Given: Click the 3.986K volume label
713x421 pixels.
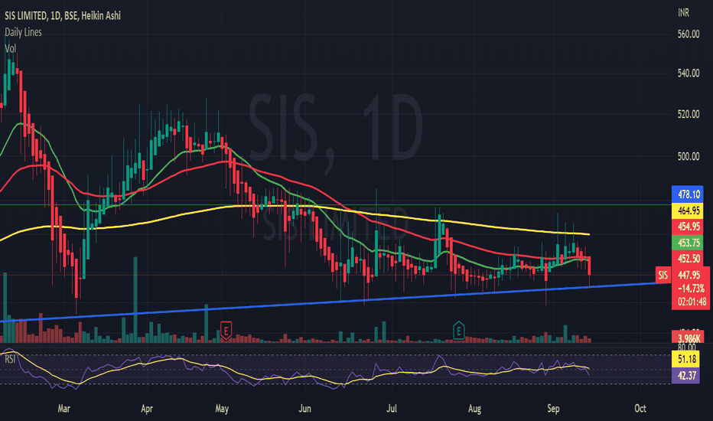Looking at the screenshot, I should tap(687, 338).
